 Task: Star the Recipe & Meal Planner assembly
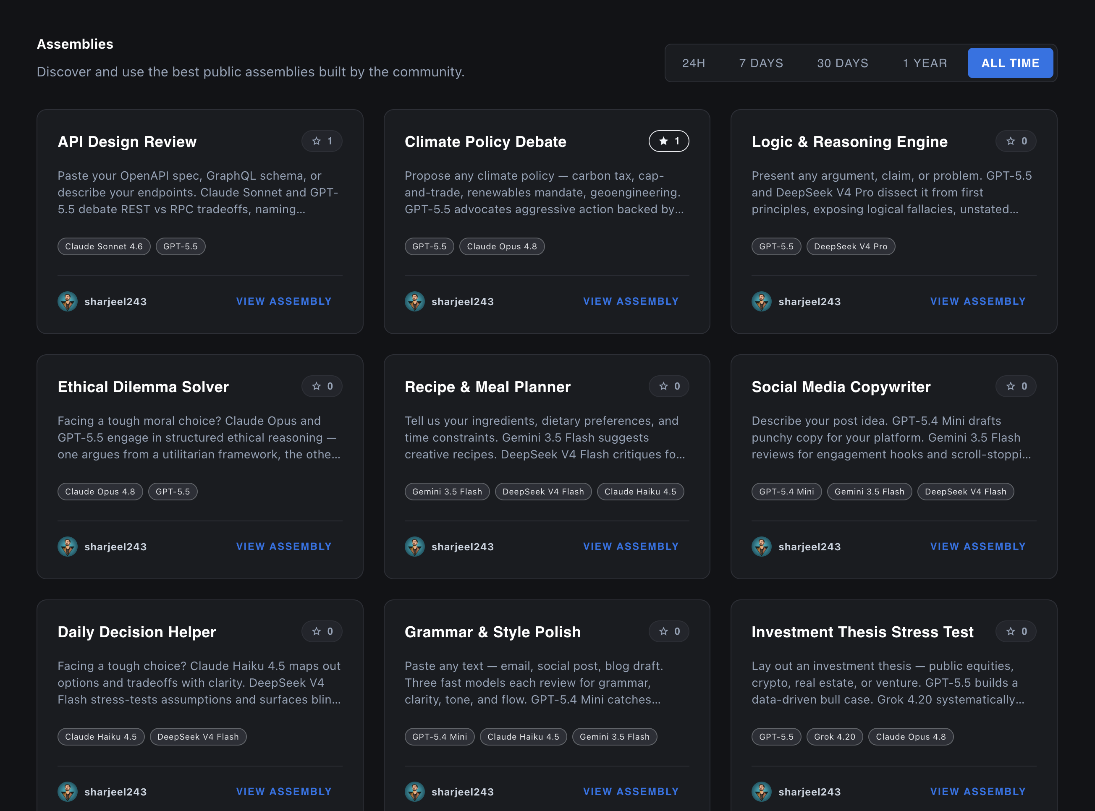669,386
